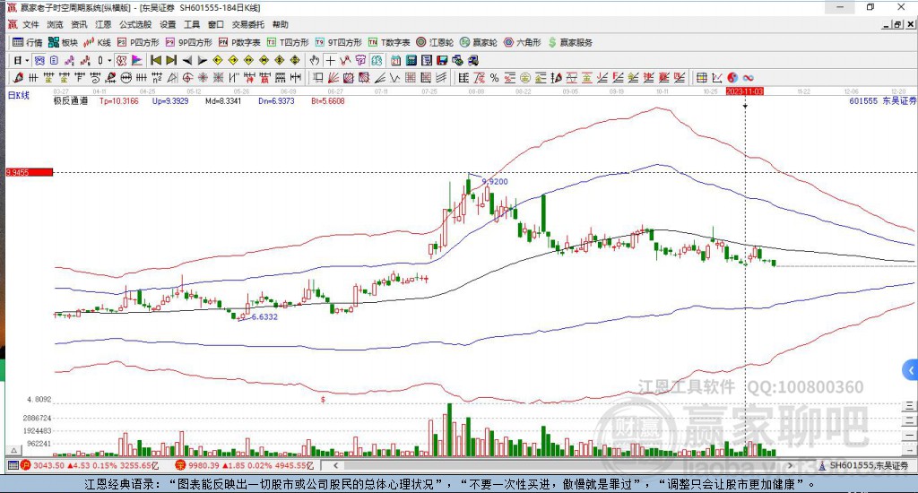Image resolution: width=918 pixels, height=493 pixels.
Task: Click the 601555 东吴证券 stock label
Action: (x=882, y=101)
